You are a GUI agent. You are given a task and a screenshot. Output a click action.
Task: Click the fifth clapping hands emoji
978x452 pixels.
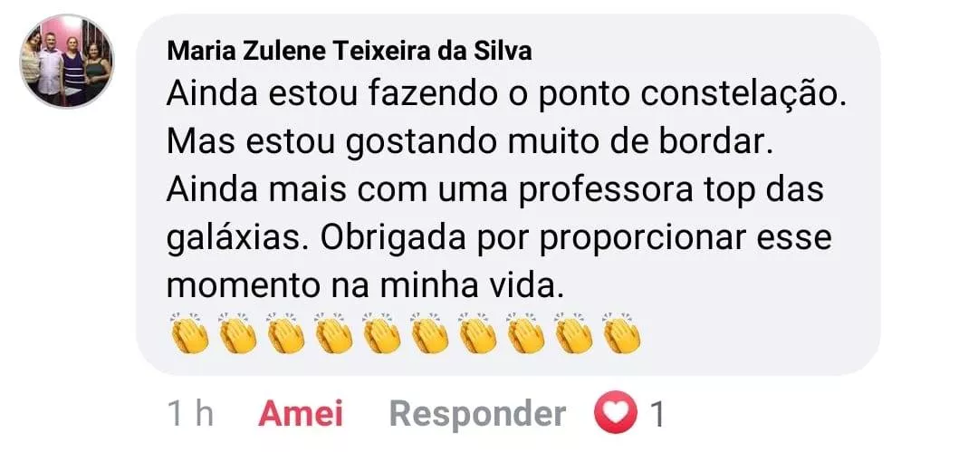point(381,332)
